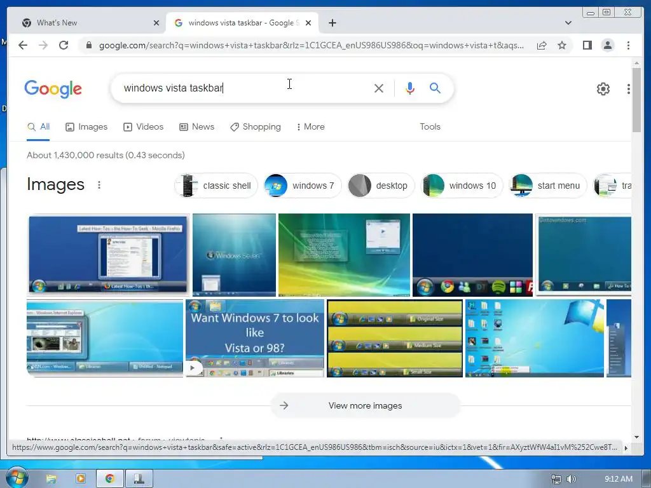The image size is (651, 488).
Task: Open Google quick settings gear
Action: point(603,88)
